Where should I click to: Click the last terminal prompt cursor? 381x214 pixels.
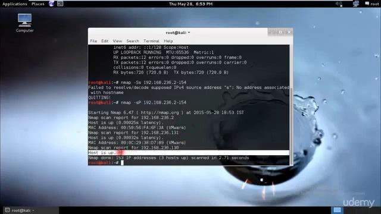(x=122, y=163)
